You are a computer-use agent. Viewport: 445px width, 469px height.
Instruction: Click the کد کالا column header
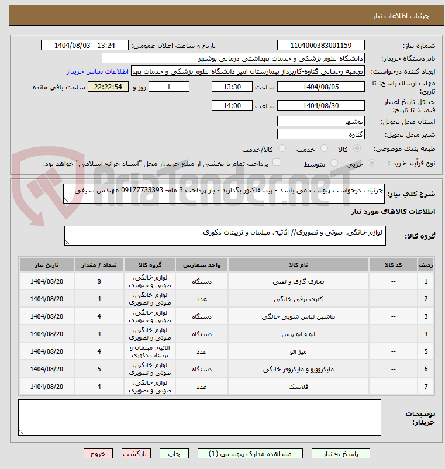pyautogui.click(x=394, y=265)
